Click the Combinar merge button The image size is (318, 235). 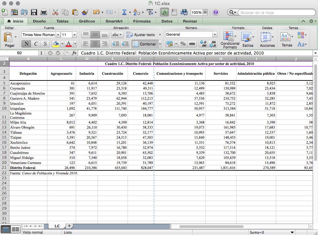click(x=145, y=44)
